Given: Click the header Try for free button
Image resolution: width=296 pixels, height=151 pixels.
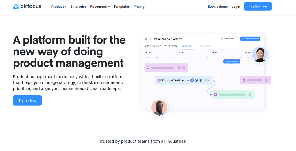Looking at the screenshot, I should pos(258,6).
